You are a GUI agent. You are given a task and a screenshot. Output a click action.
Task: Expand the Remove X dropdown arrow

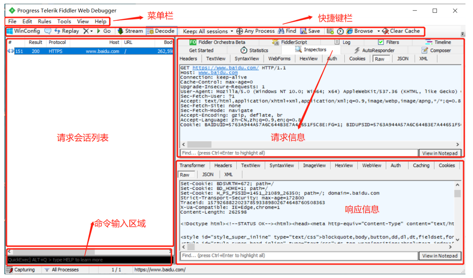pyautogui.click(x=92, y=31)
